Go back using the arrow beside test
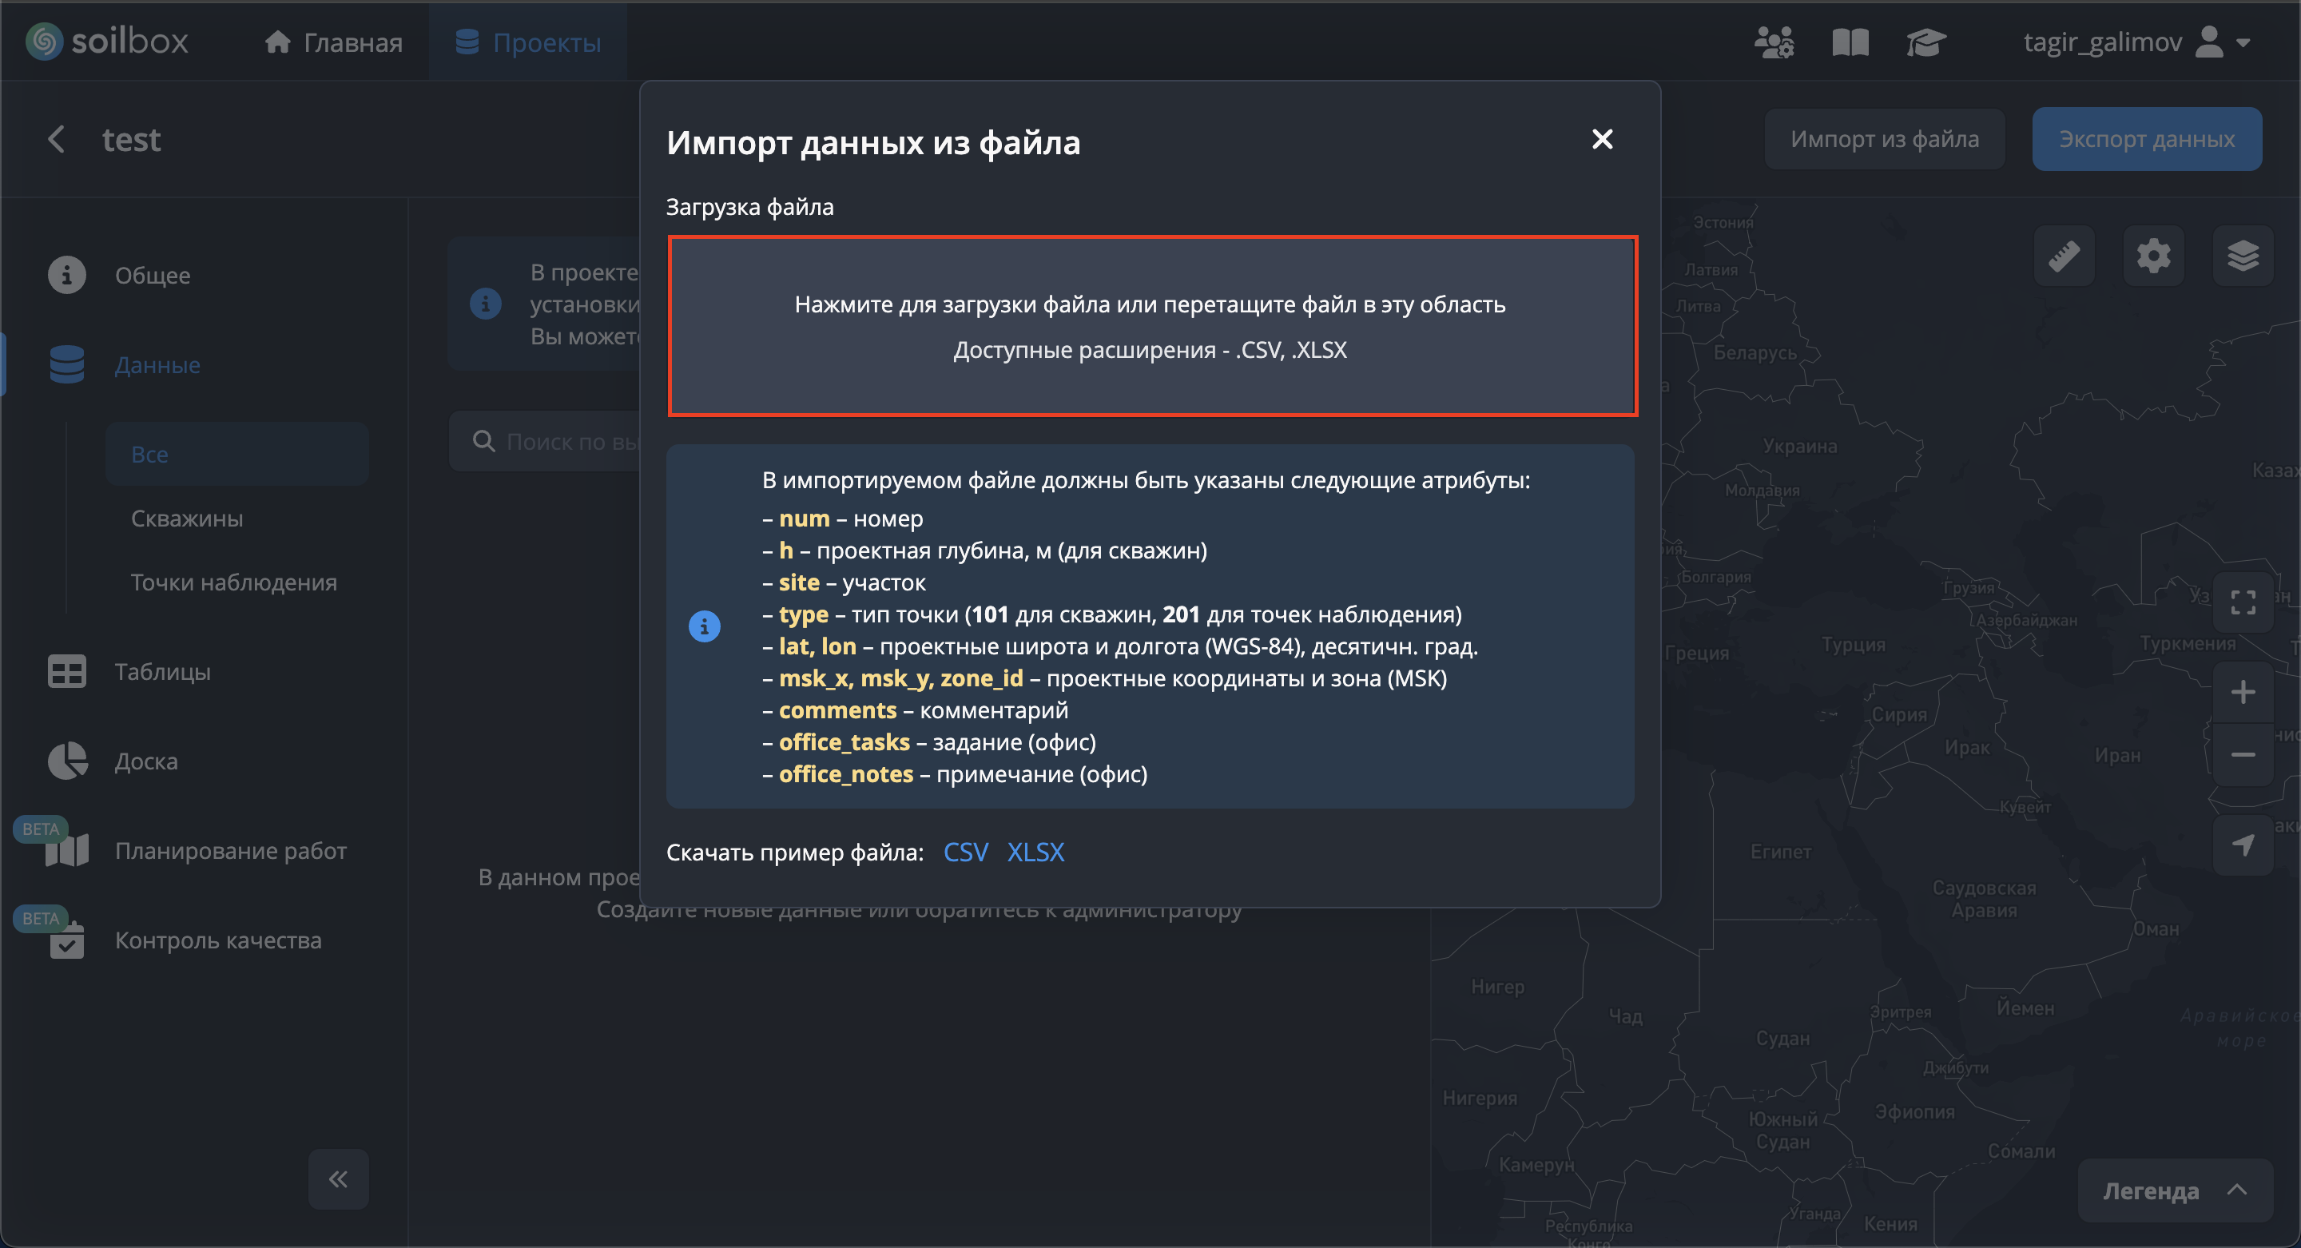Image resolution: width=2301 pixels, height=1248 pixels. click(56, 139)
